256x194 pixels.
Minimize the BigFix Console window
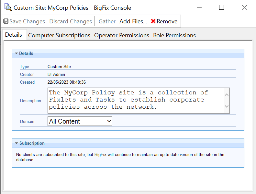click(199, 7)
